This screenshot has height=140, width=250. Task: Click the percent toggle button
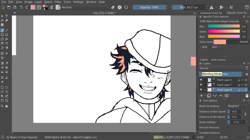[247, 21]
